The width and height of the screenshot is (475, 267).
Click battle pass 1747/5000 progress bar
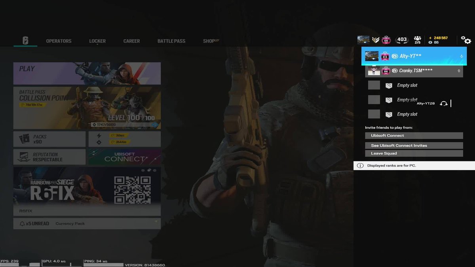point(125,125)
